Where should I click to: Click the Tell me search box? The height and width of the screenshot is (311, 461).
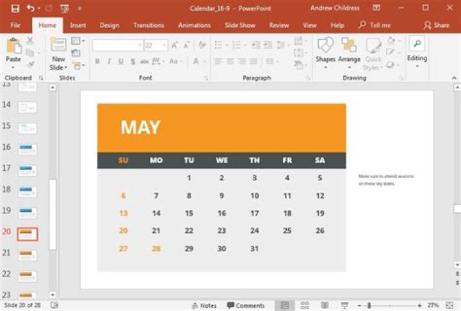(375, 26)
